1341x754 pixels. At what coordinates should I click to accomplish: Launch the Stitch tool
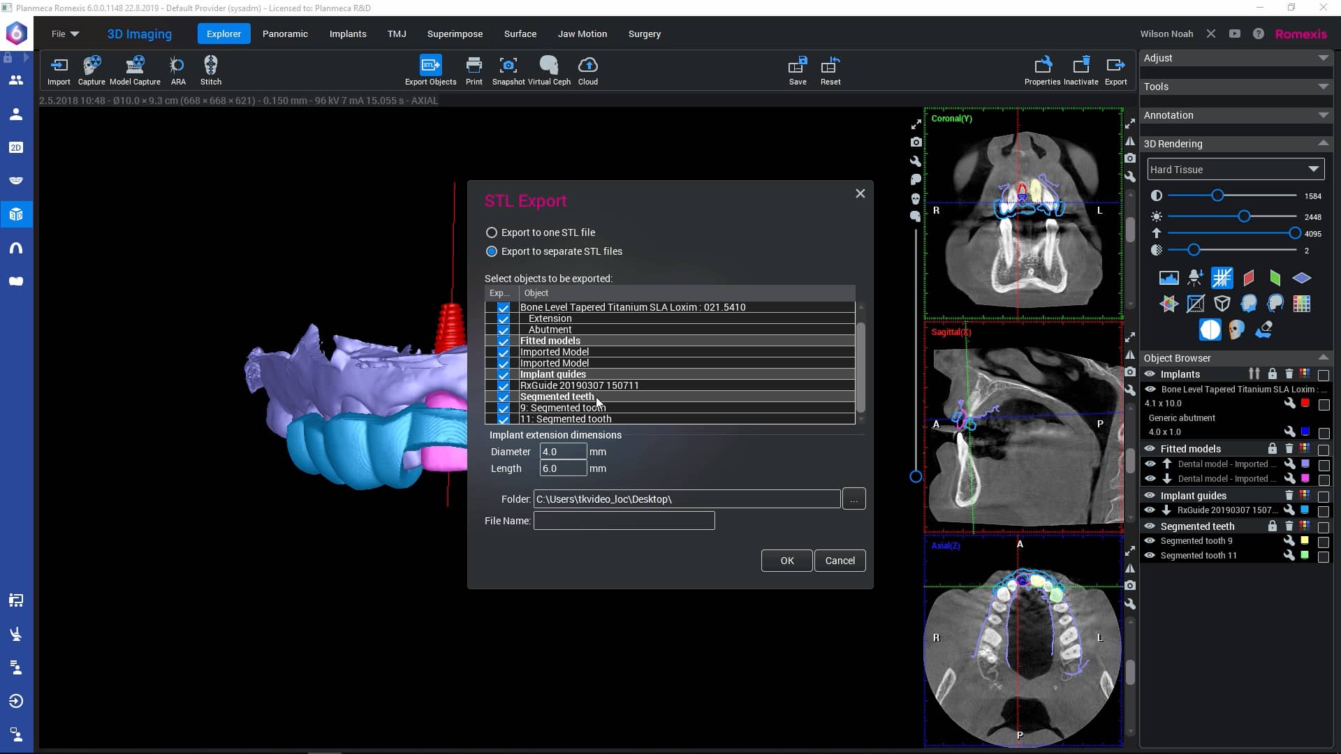[210, 70]
